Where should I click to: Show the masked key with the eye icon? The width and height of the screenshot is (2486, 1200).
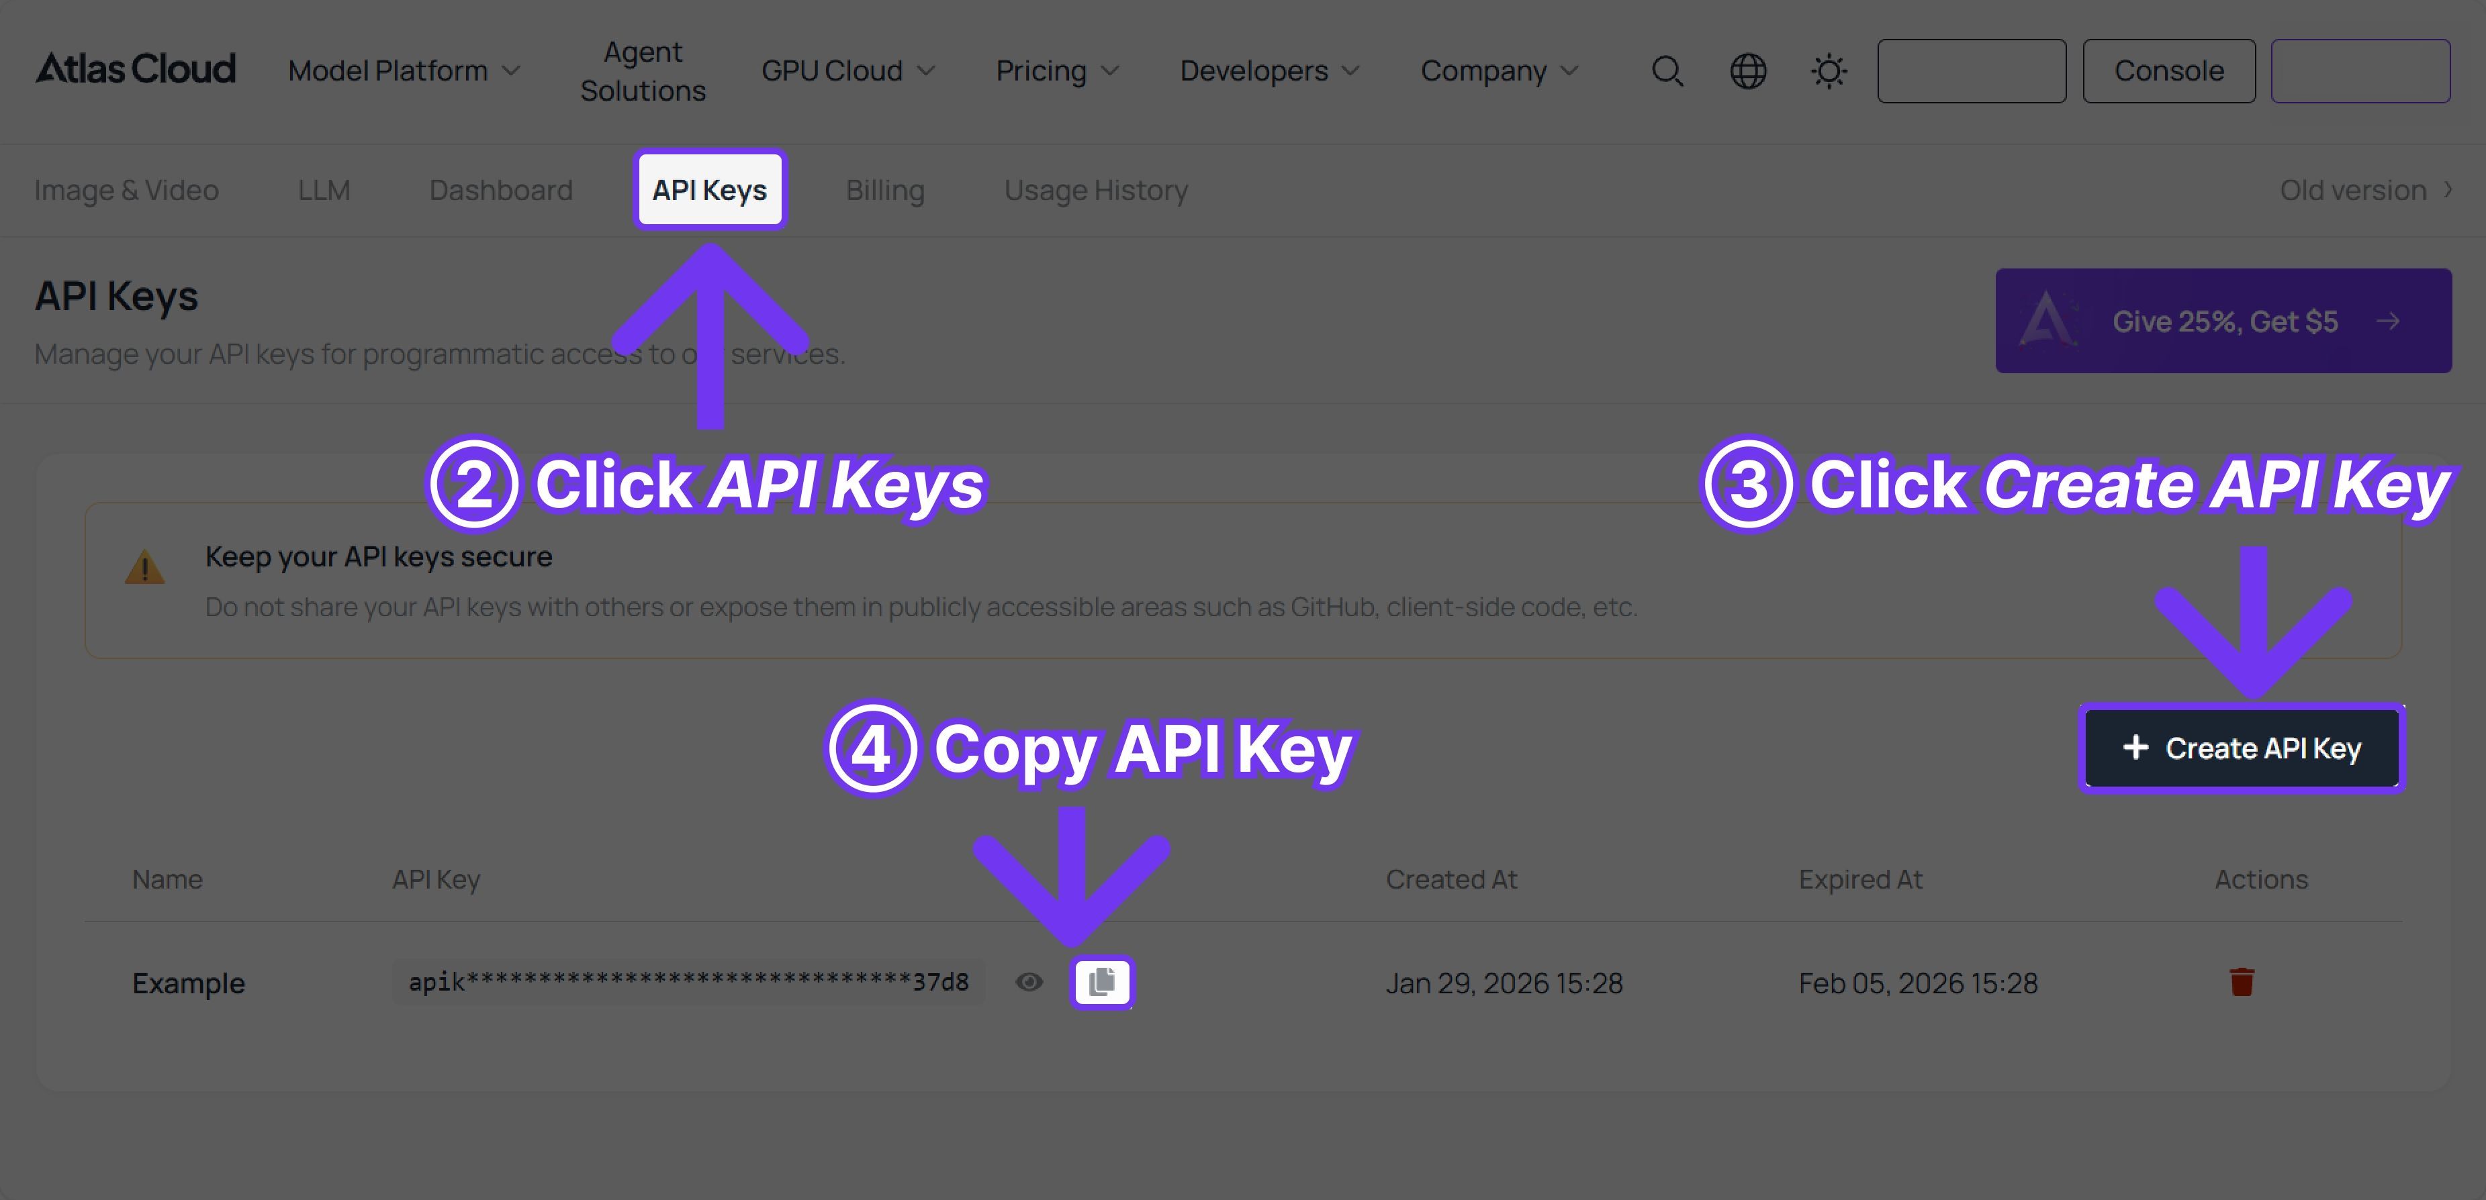point(1029,982)
